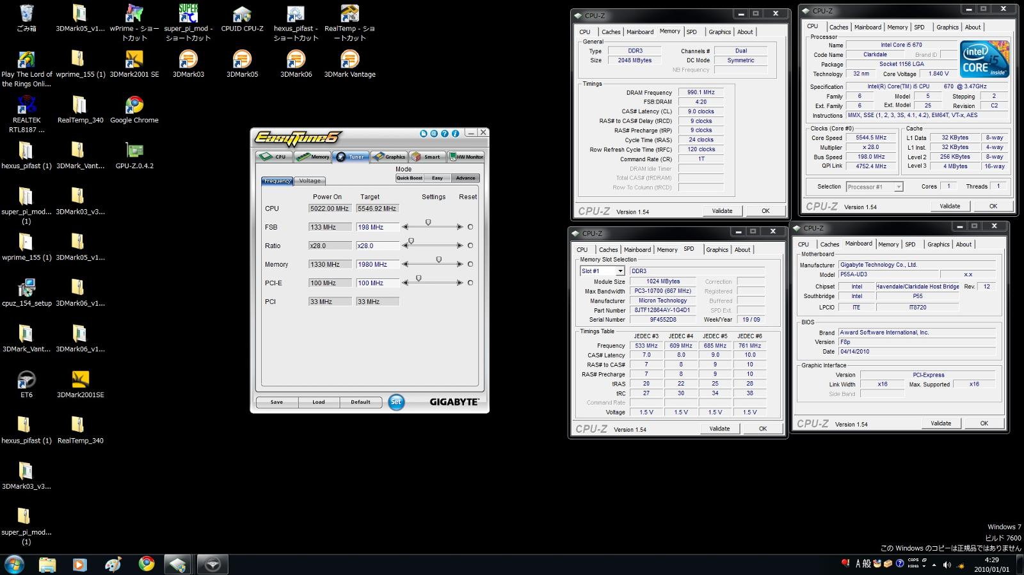Select the 3DMark2001 SE desktop icon
This screenshot has width=1024, height=575.
click(134, 64)
